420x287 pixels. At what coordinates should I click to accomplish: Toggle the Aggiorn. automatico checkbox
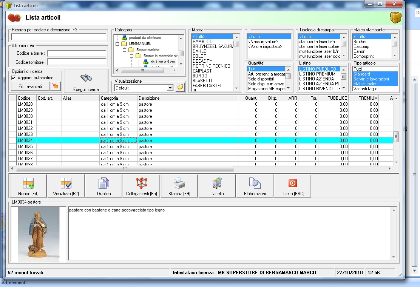13,78
